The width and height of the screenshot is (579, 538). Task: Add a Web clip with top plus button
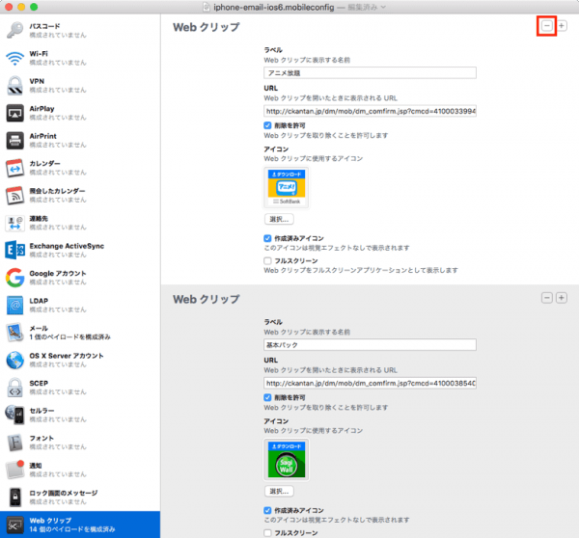pyautogui.click(x=562, y=26)
